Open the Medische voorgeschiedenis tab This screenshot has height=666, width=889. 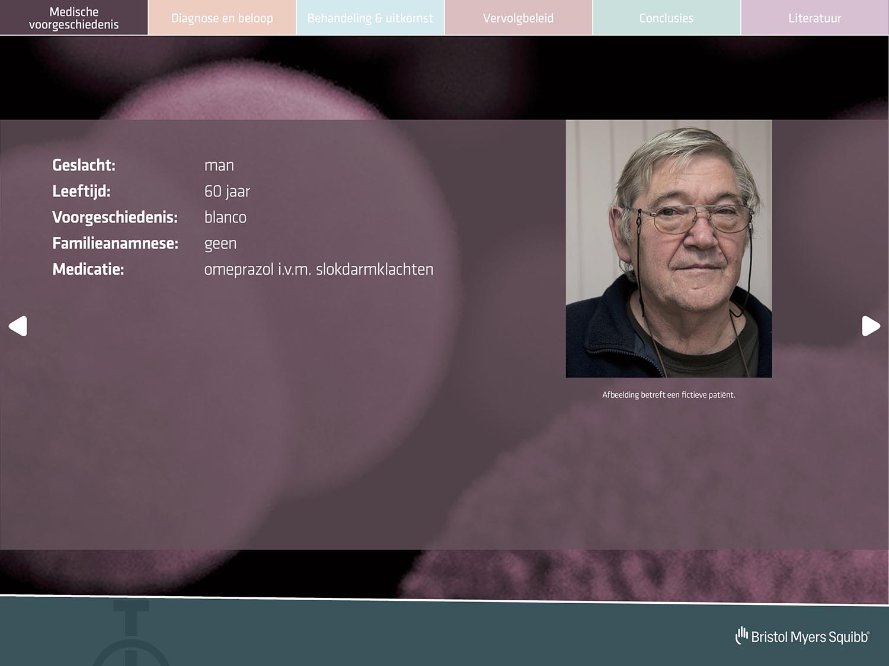click(x=73, y=18)
